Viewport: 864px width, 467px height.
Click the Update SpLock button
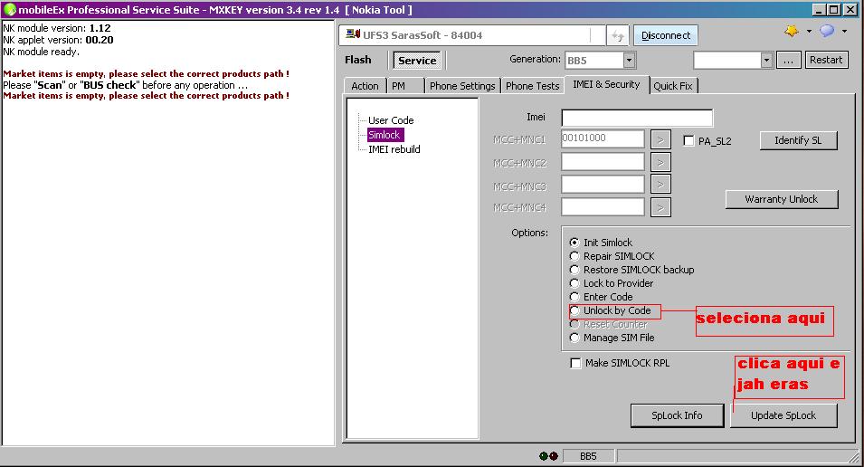click(x=783, y=415)
